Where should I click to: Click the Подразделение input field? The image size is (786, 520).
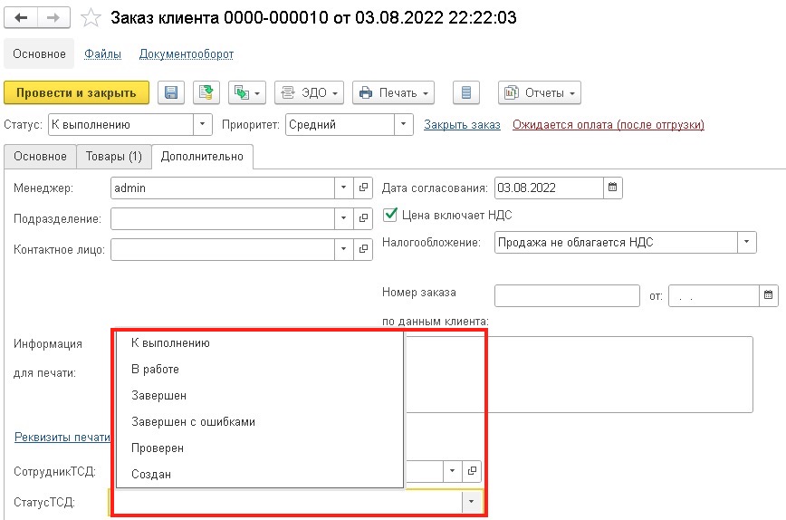(x=223, y=218)
